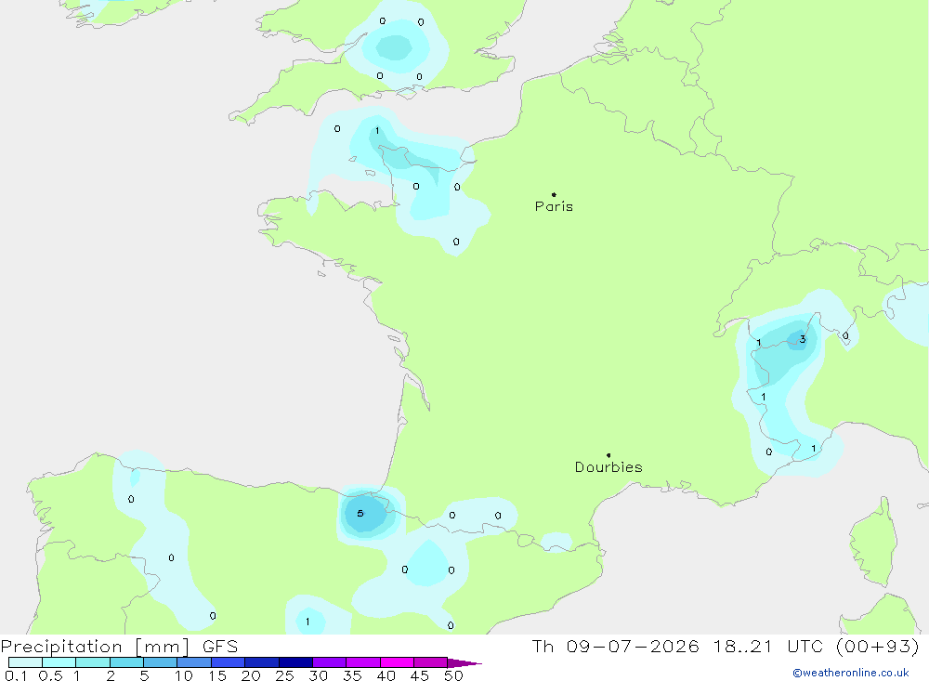
Task: Click the '35' legend scale label
Action: [x=352, y=675]
